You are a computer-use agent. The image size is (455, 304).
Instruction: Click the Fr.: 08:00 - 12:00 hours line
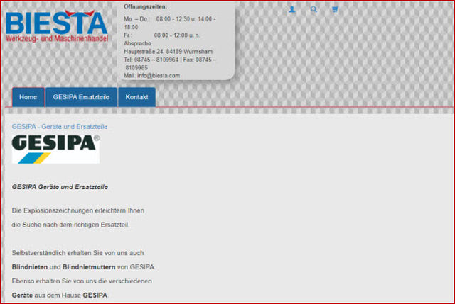point(162,35)
